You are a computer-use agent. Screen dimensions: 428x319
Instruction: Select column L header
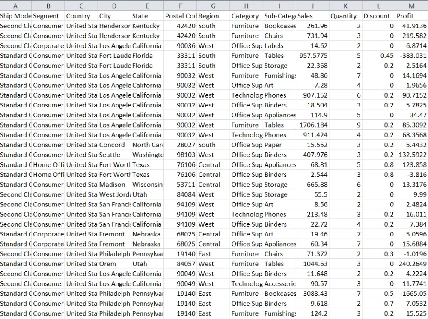[379, 6]
